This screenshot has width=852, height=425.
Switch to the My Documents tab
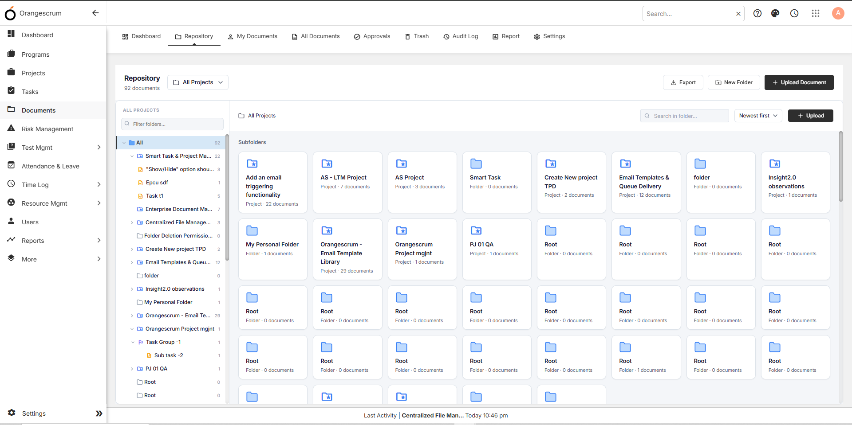(252, 36)
